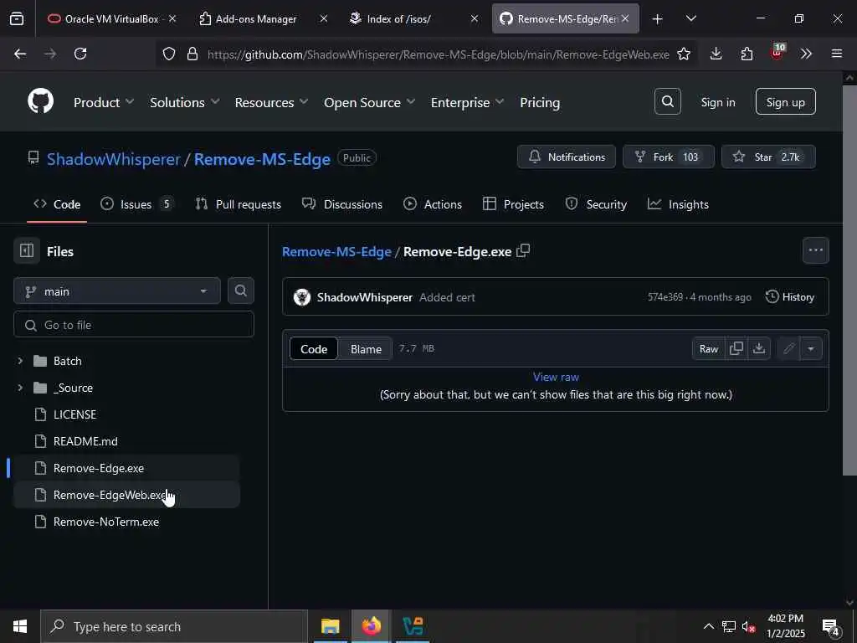
Task: Click the Raw button
Action: point(709,348)
